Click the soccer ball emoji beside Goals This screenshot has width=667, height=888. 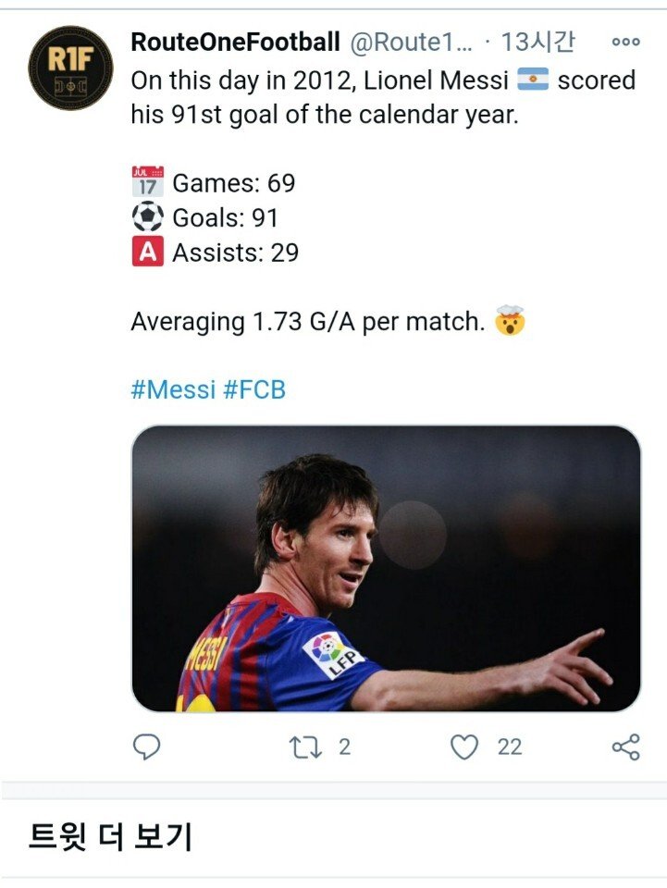point(148,217)
